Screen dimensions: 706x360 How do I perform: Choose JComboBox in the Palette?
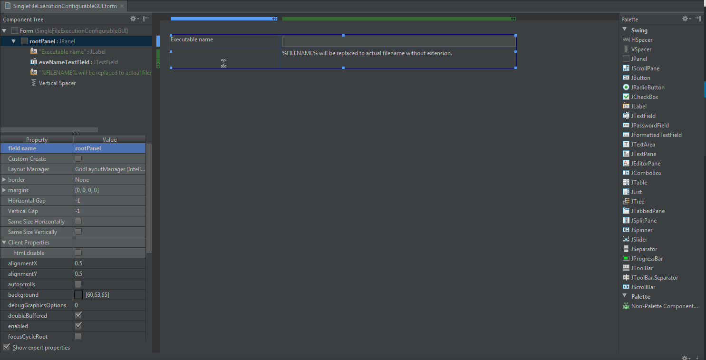pyautogui.click(x=645, y=173)
